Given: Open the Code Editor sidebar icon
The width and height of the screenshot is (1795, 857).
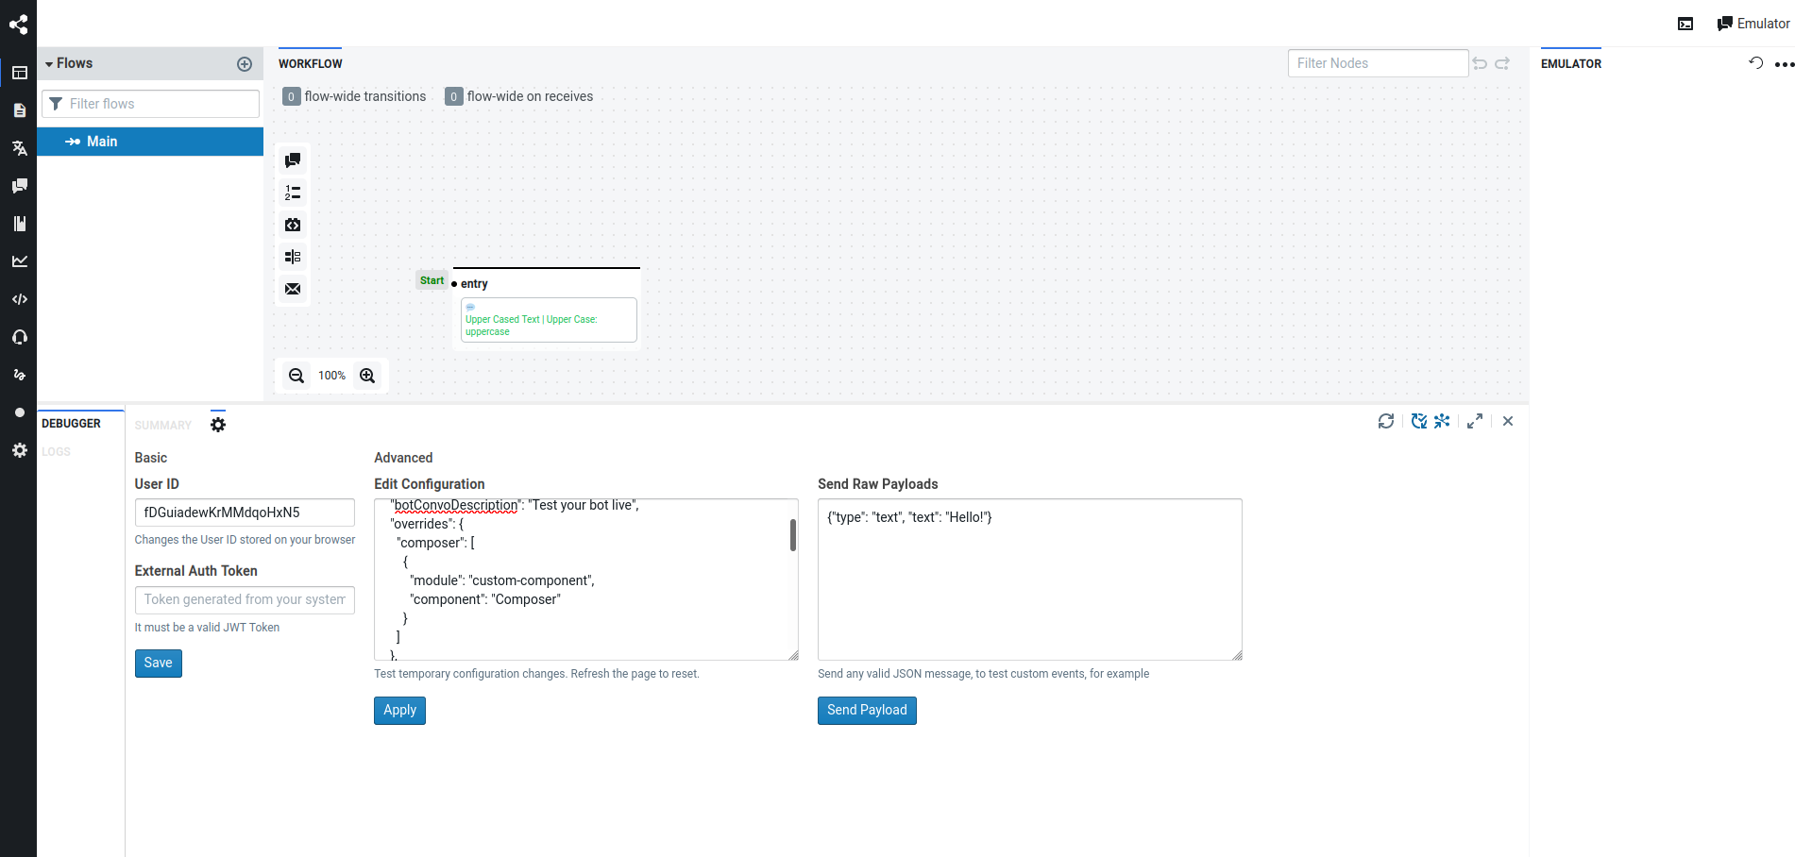Looking at the screenshot, I should coord(19,299).
